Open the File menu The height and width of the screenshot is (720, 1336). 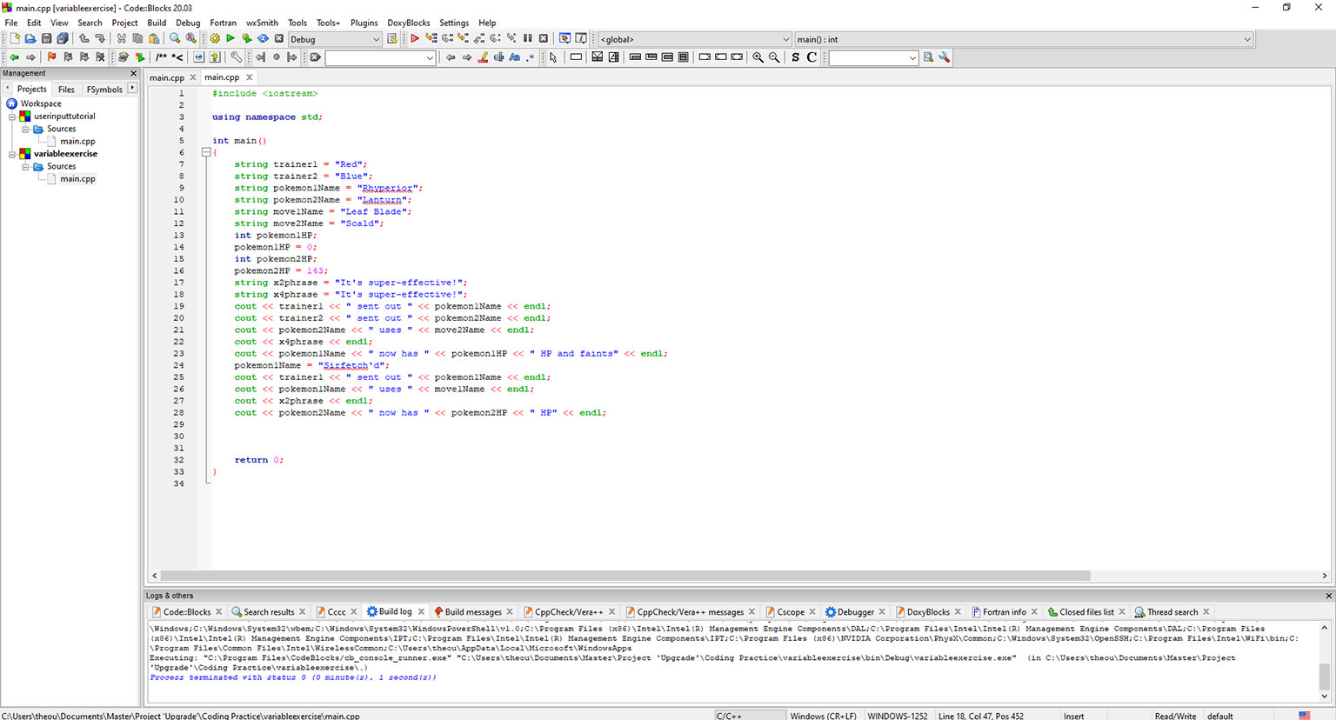pyautogui.click(x=11, y=23)
